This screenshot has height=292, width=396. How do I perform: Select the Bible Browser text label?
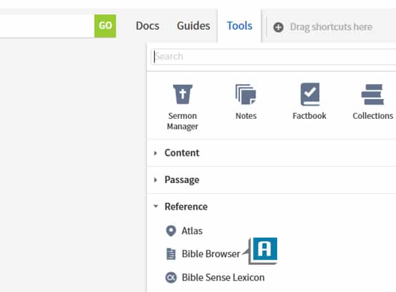click(x=210, y=254)
